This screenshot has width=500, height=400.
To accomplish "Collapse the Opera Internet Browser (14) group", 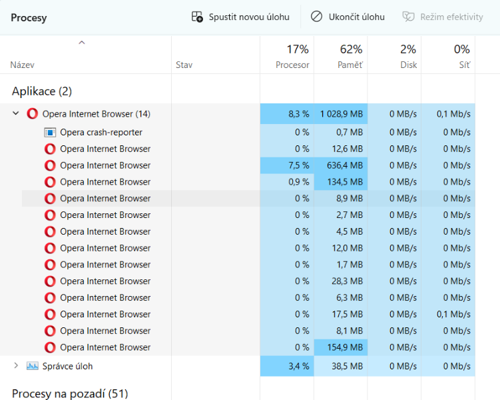I will pos(15,113).
